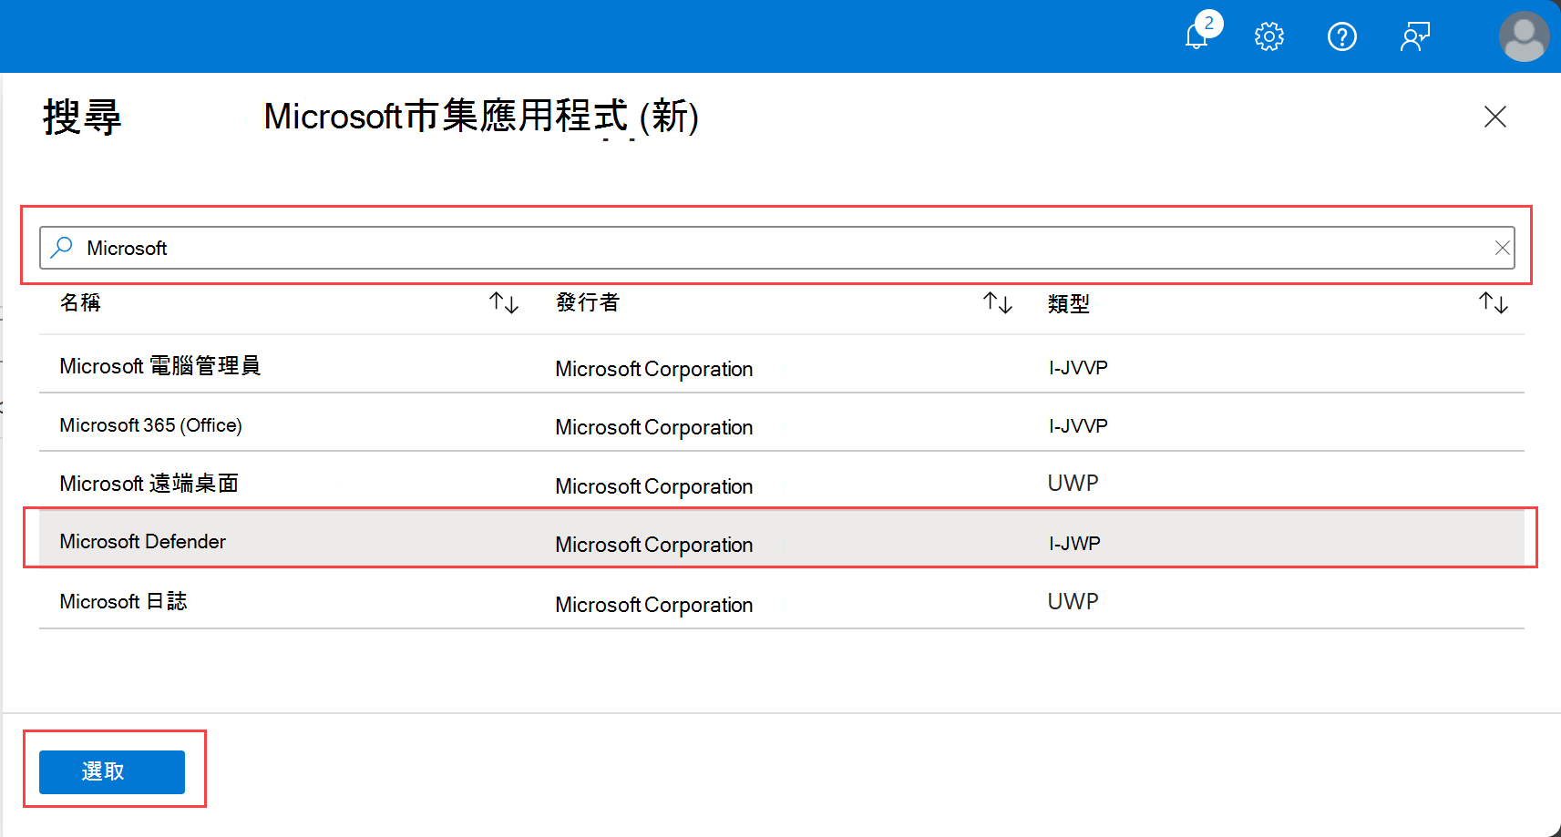
Task: Click the Microsoft市集應用程式 (新) title
Action: click(x=481, y=117)
